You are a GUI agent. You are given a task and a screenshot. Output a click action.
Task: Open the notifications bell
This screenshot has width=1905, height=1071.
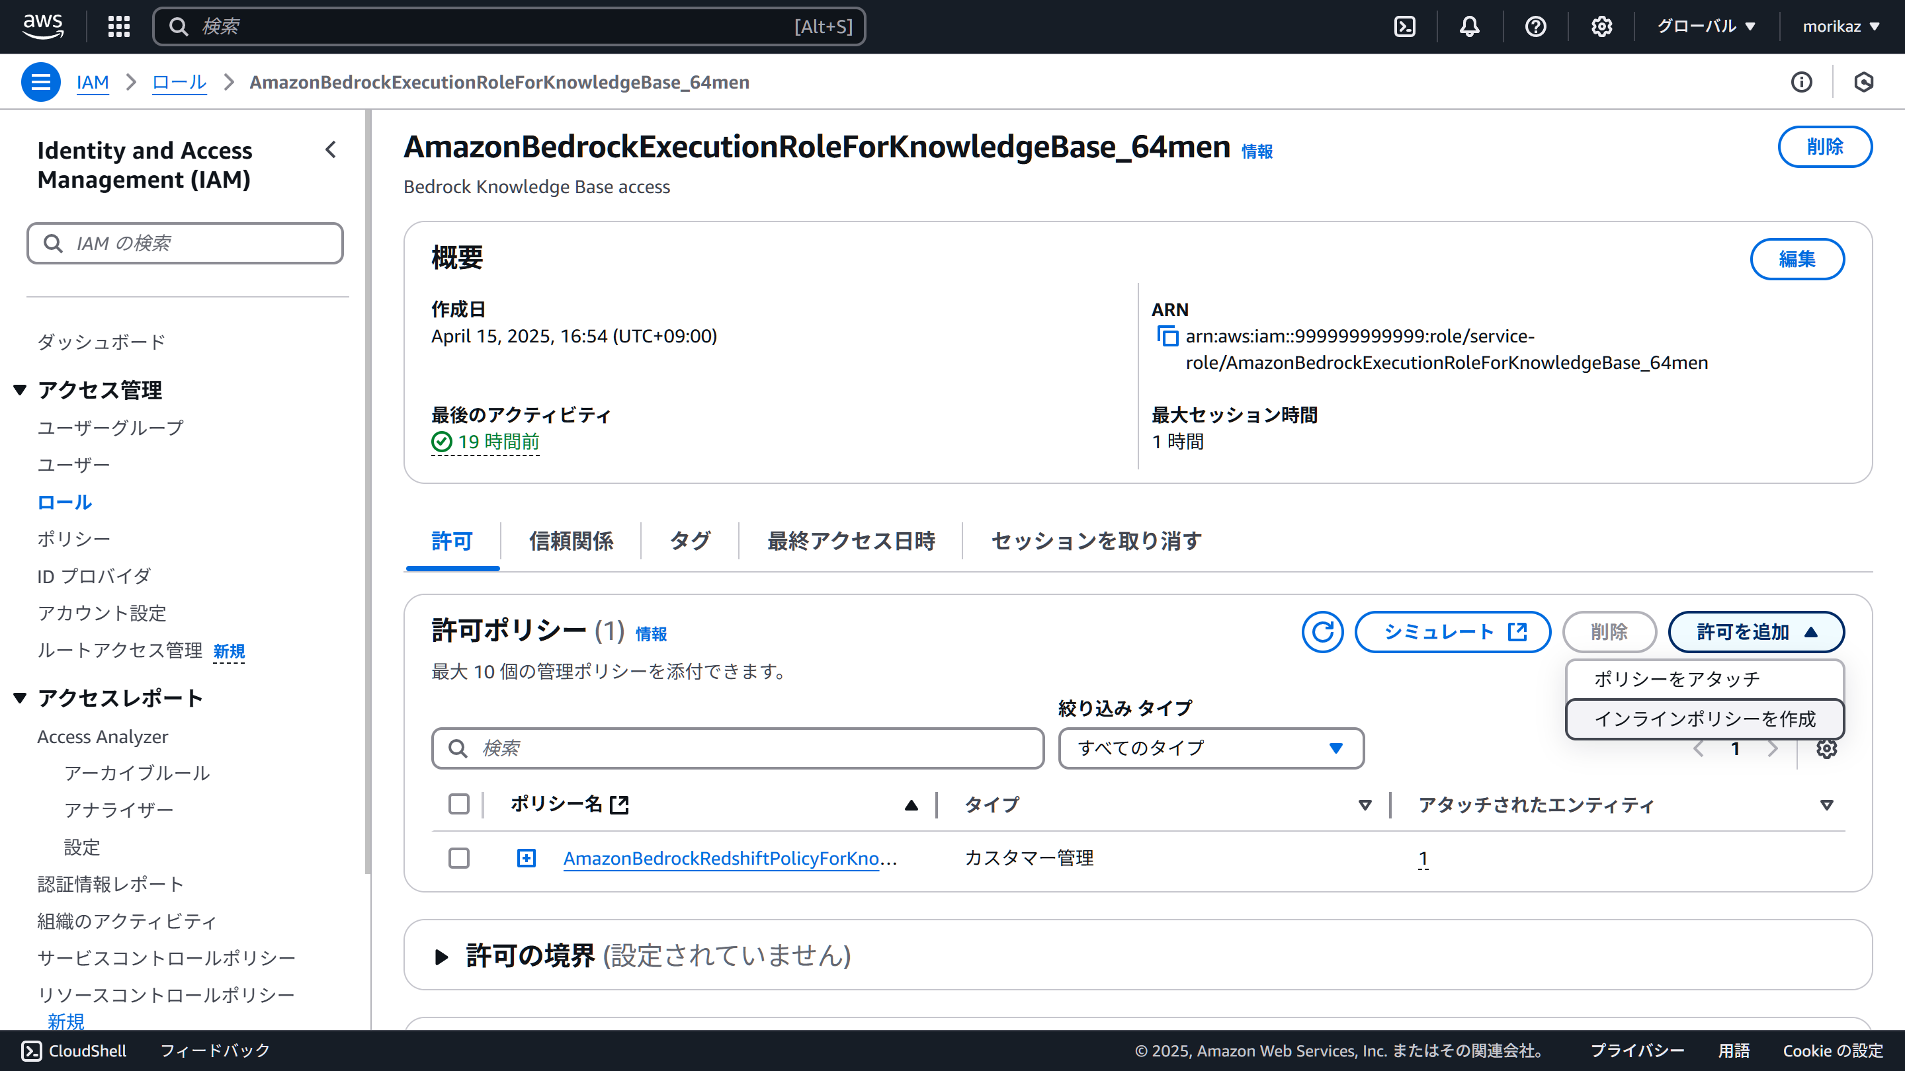tap(1469, 26)
